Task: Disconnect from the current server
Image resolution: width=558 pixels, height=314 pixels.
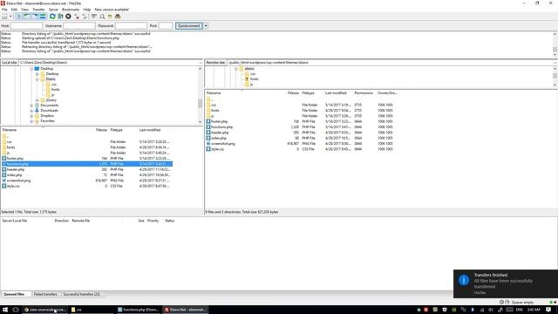Action: click(77, 17)
